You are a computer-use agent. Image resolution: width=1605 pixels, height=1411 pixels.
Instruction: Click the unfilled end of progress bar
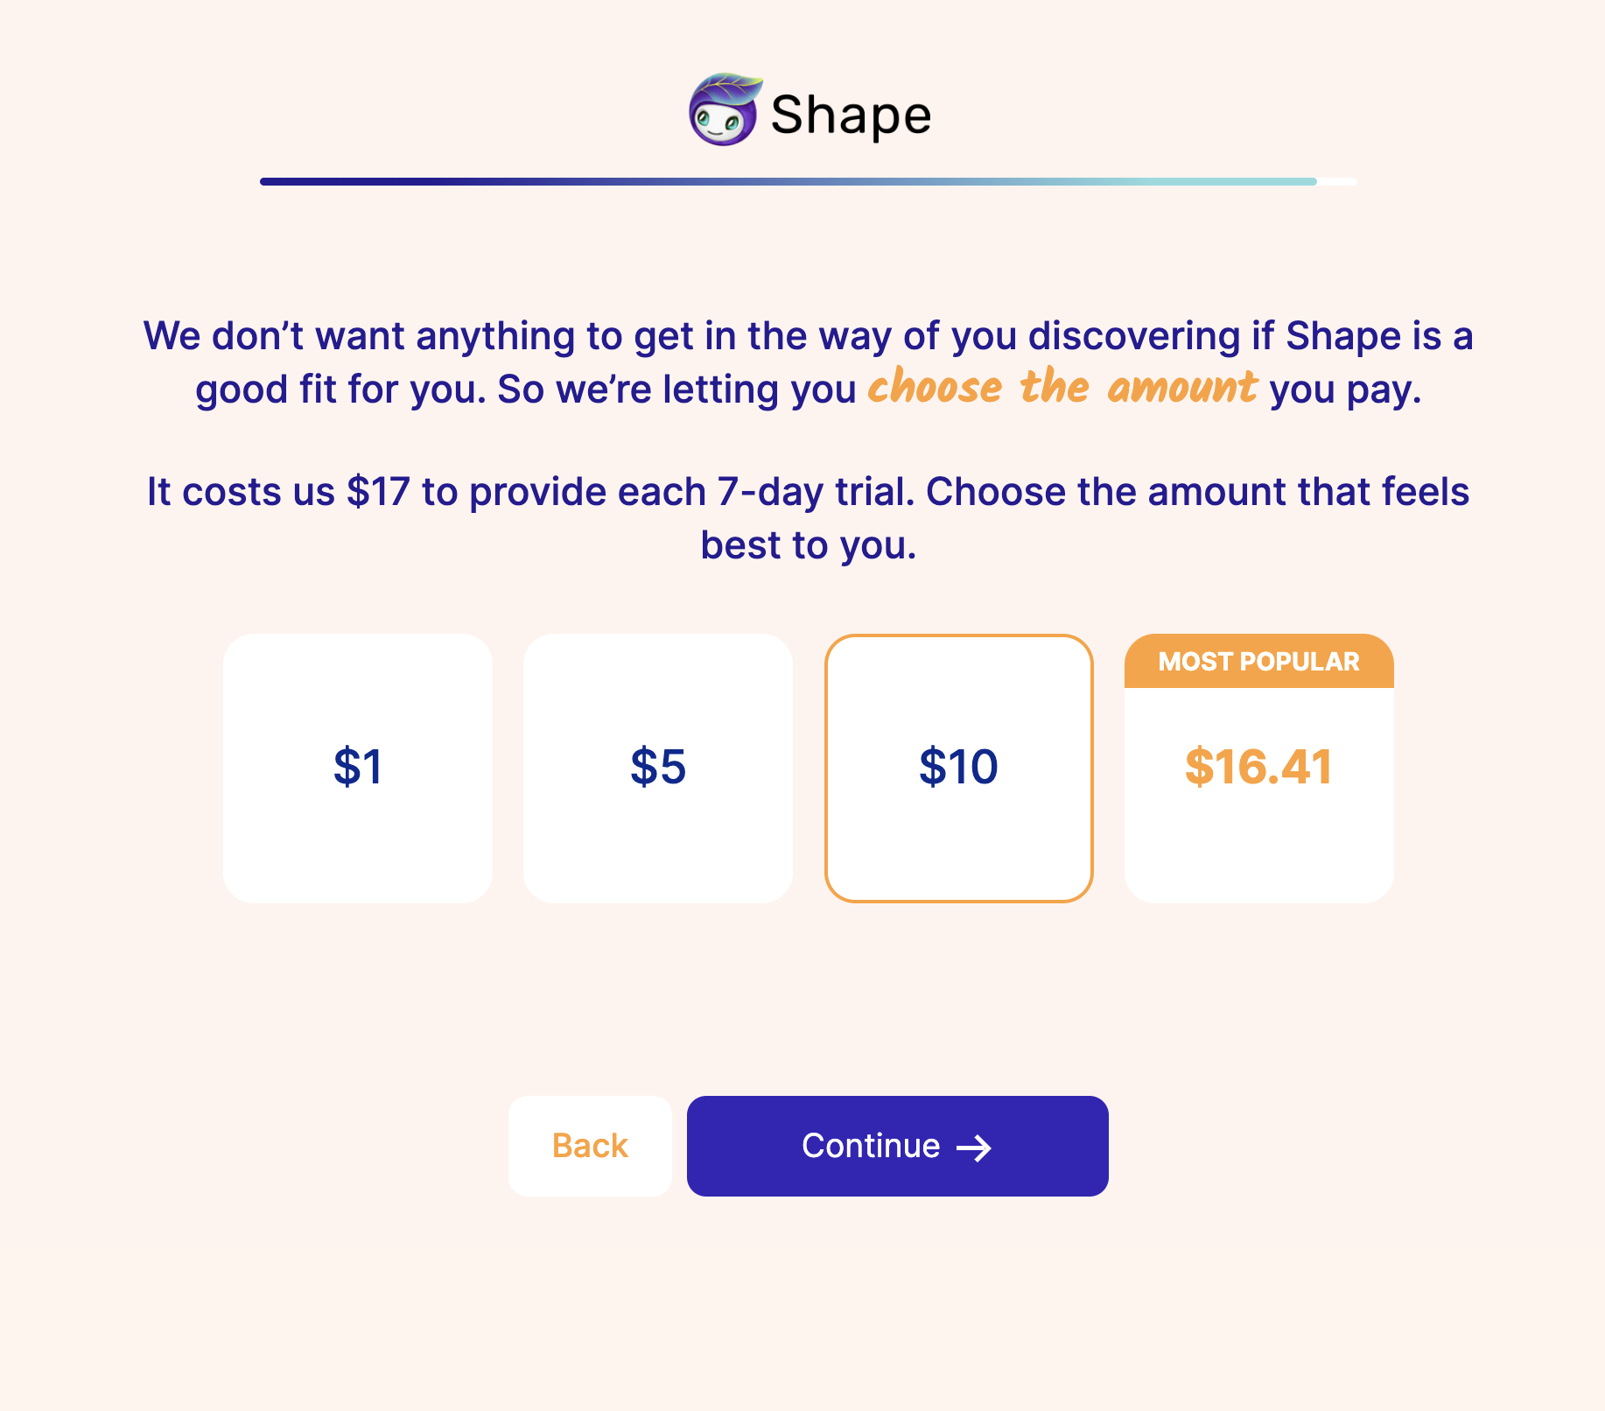pos(1337,182)
